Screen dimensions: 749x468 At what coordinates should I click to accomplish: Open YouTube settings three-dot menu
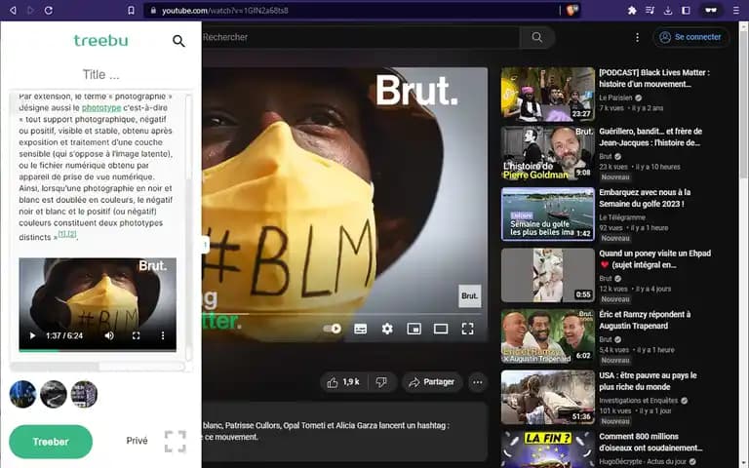[637, 37]
